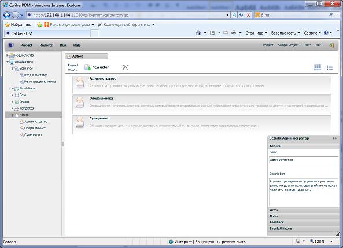Expand the Feedback section in Details panel
Screen dimensions: 343x248
coord(303,222)
